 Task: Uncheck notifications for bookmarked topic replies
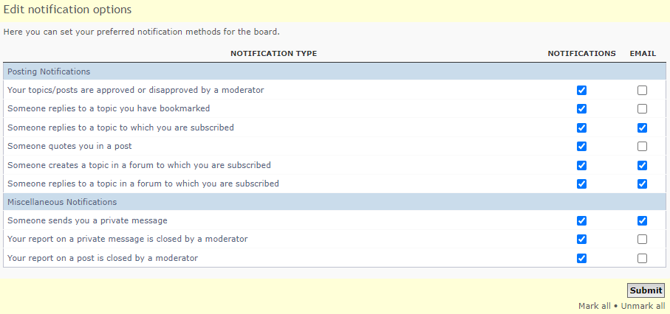(581, 109)
